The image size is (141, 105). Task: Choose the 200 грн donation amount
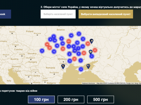click(71, 99)
